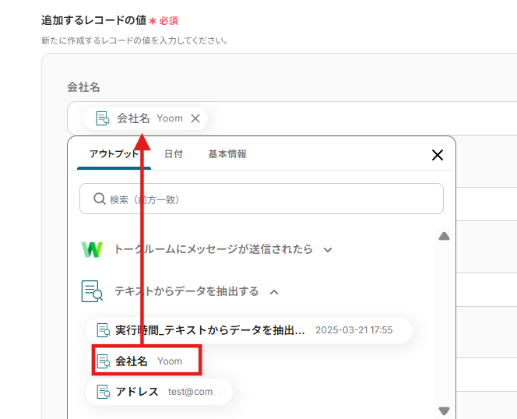Click the icon beside 実行時間_テキスト item

[104, 330]
